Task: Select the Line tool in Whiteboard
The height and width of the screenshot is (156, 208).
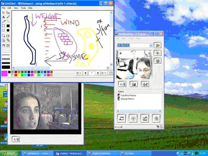Action: 8,21
